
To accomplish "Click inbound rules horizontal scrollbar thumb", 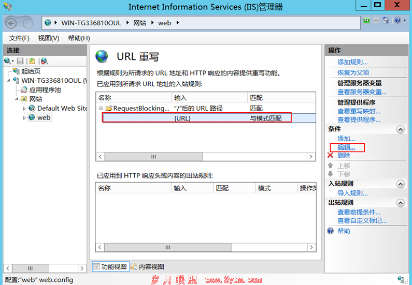I will [x=154, y=157].
